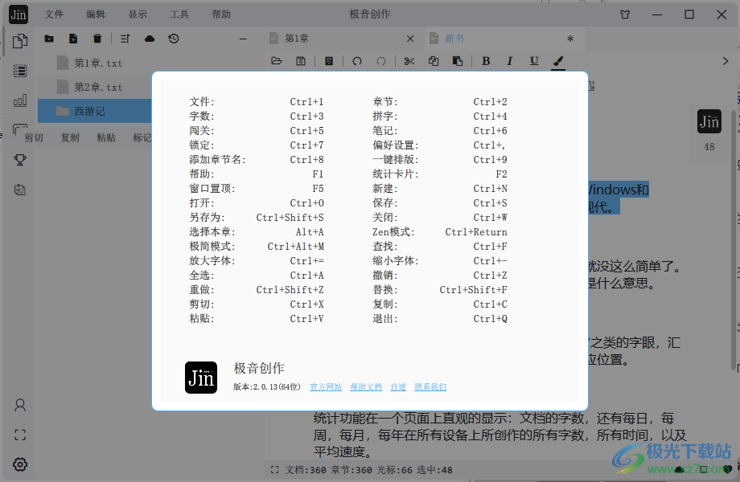Open the 帮助 menu

coord(221,14)
